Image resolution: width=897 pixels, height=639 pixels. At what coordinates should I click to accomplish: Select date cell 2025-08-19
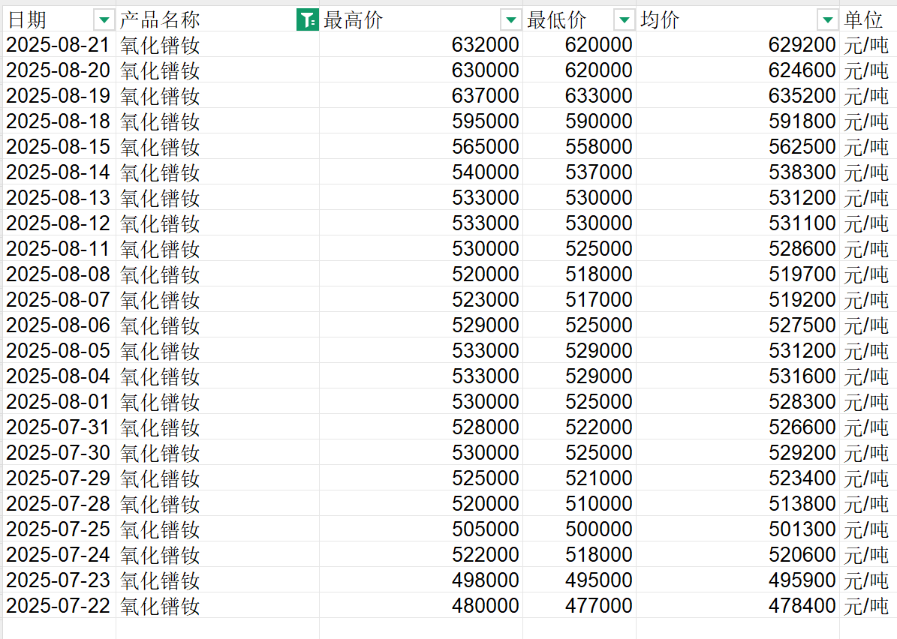tap(59, 95)
